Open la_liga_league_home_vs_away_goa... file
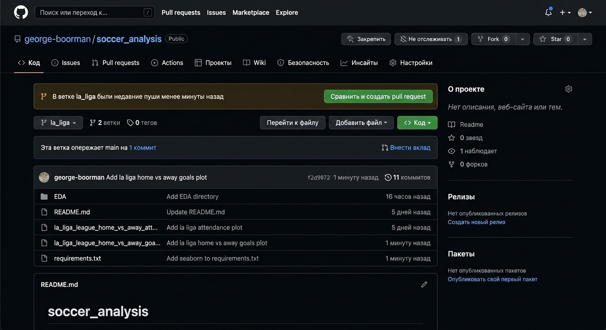The image size is (606, 330). point(107,243)
